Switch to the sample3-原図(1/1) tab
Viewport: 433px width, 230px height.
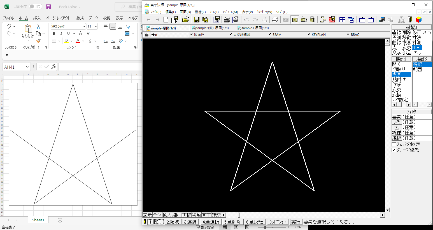coord(253,28)
